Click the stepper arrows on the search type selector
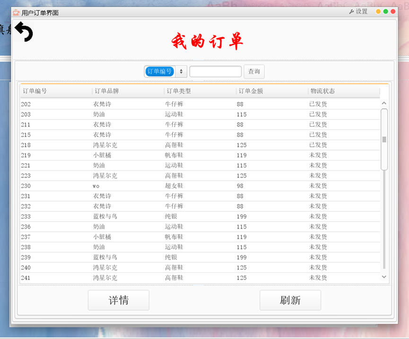 pyautogui.click(x=181, y=71)
